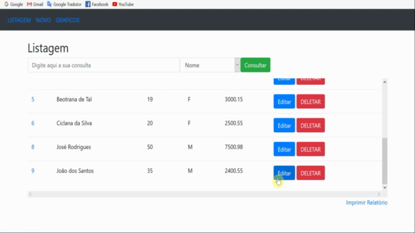Screen dimensions: 415x233
Task: Open record ID 5 link
Action: (33, 99)
